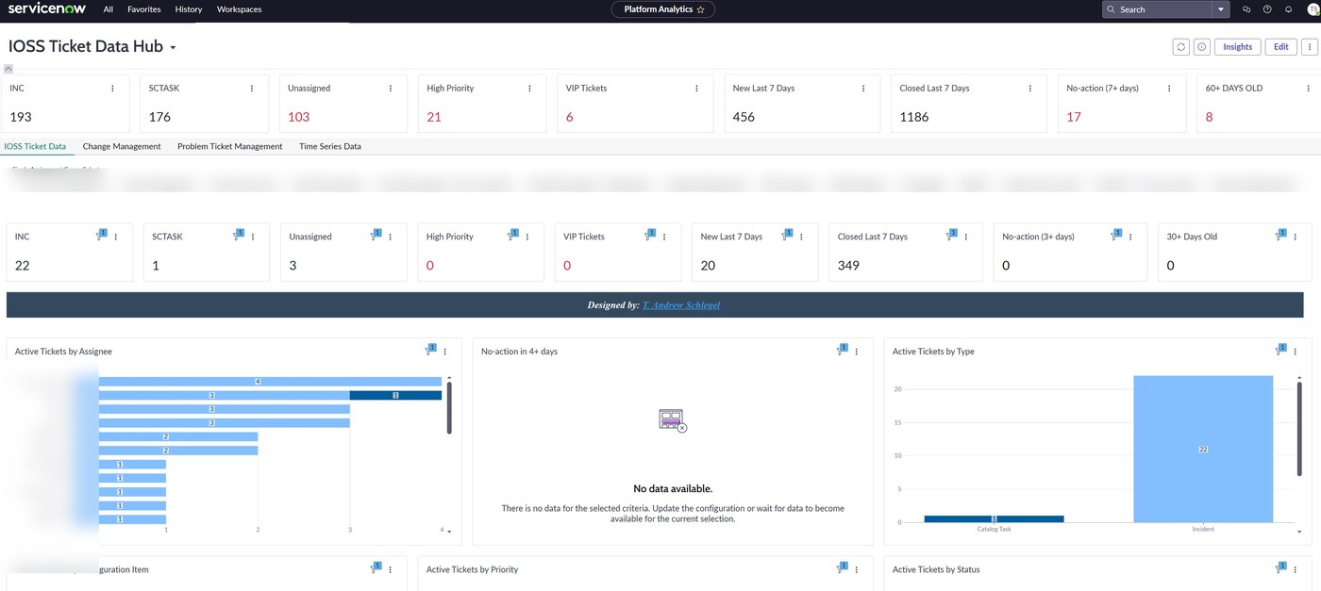Click the Edit button
The image size is (1321, 591).
(x=1280, y=46)
